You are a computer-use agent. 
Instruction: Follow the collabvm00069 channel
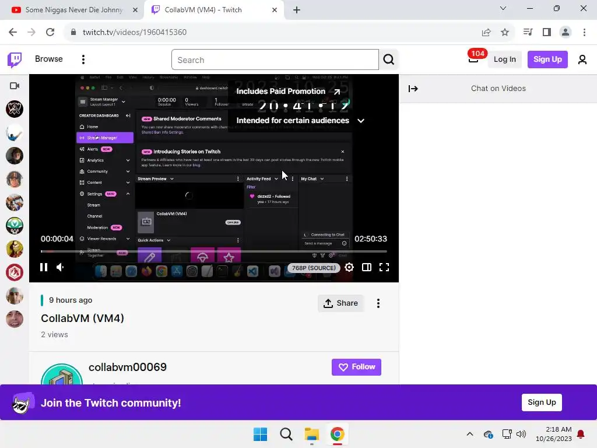coord(356,367)
